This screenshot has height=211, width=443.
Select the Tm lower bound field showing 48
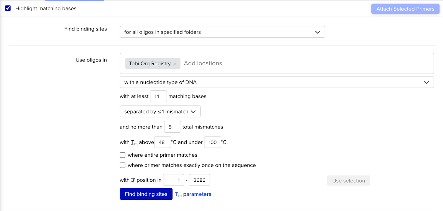pos(162,142)
